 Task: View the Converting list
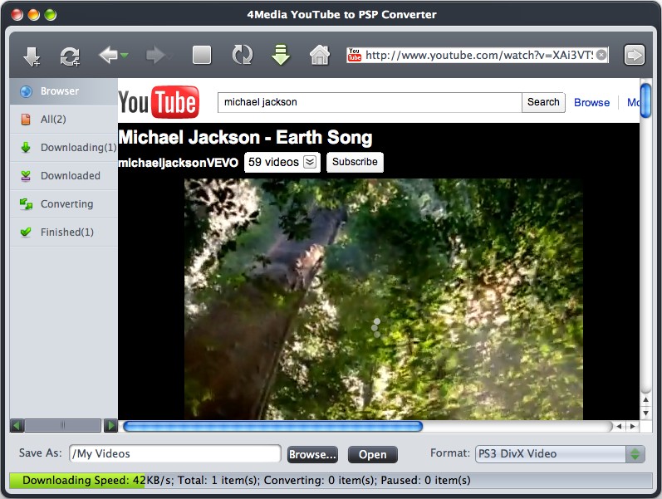click(x=63, y=204)
